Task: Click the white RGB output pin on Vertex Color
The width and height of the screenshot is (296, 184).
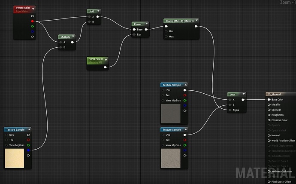Action: pyautogui.click(x=33, y=16)
